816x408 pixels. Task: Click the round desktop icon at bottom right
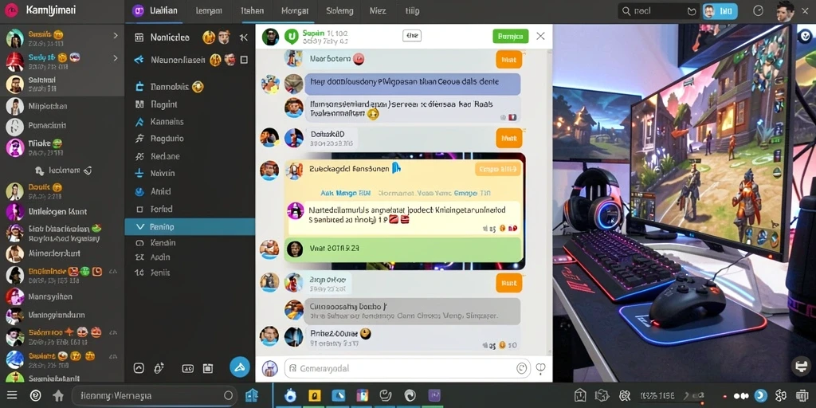(802, 365)
